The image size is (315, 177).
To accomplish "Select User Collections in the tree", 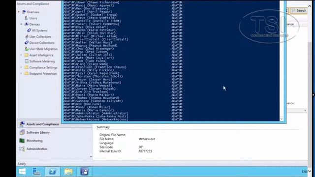I will tap(40, 37).
